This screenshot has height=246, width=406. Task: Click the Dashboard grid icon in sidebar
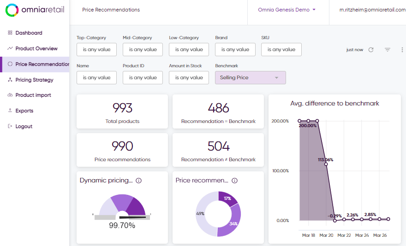point(10,33)
